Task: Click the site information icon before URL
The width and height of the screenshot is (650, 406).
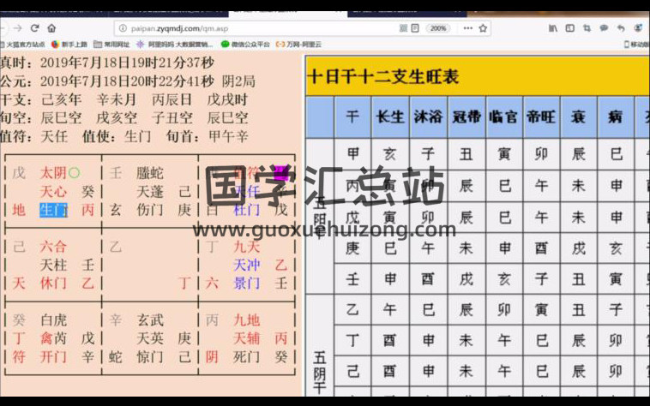Action: point(123,27)
